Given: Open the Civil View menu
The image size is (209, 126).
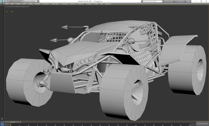Looking at the screenshot, I should (73, 4).
